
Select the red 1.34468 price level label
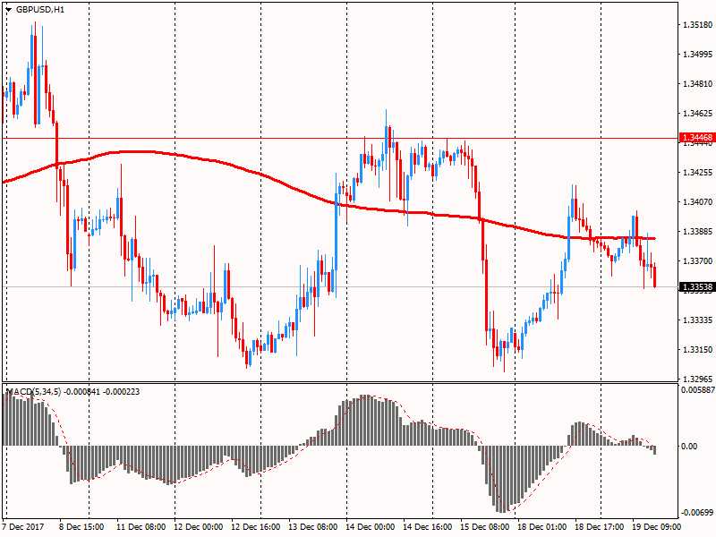[697, 138]
